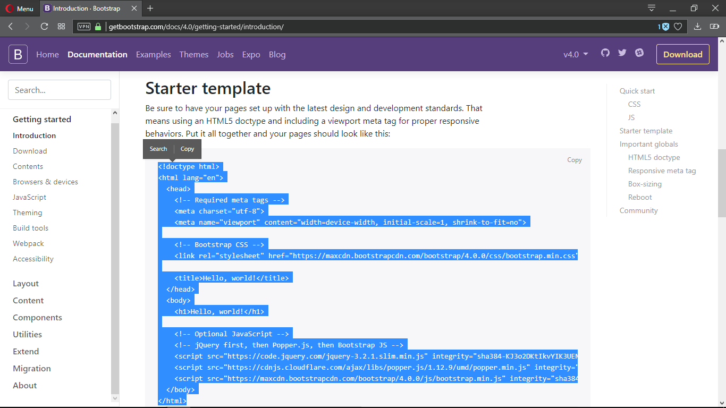Image resolution: width=726 pixels, height=408 pixels.
Task: Click the Bootstrap B logo
Action: click(x=18, y=54)
